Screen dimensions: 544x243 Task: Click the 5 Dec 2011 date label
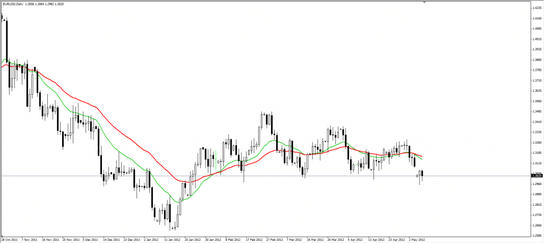click(91, 239)
